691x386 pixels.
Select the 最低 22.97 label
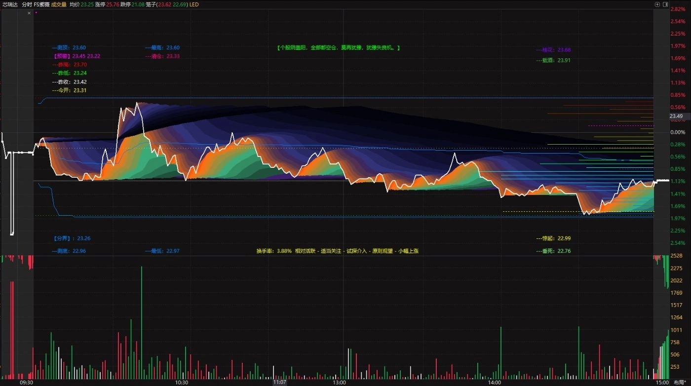pos(162,251)
